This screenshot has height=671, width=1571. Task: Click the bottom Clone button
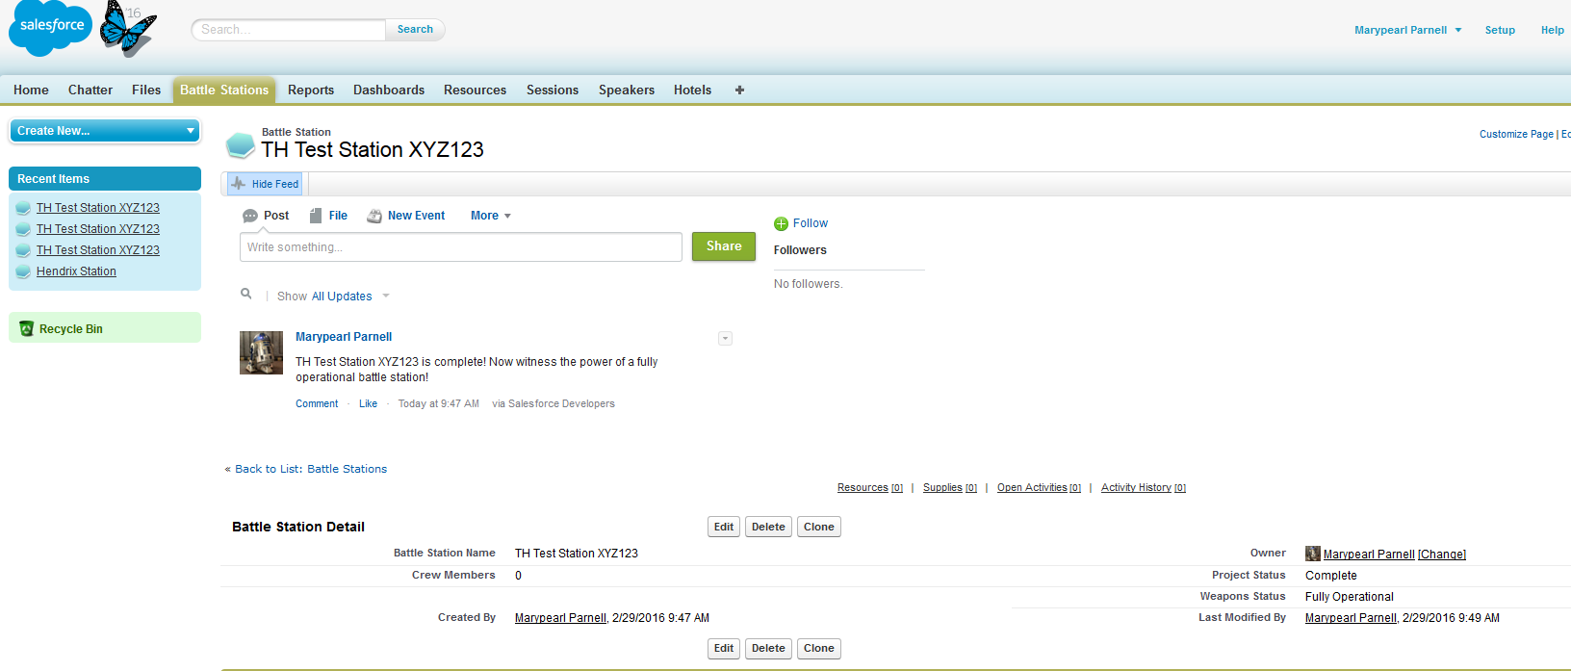point(819,648)
